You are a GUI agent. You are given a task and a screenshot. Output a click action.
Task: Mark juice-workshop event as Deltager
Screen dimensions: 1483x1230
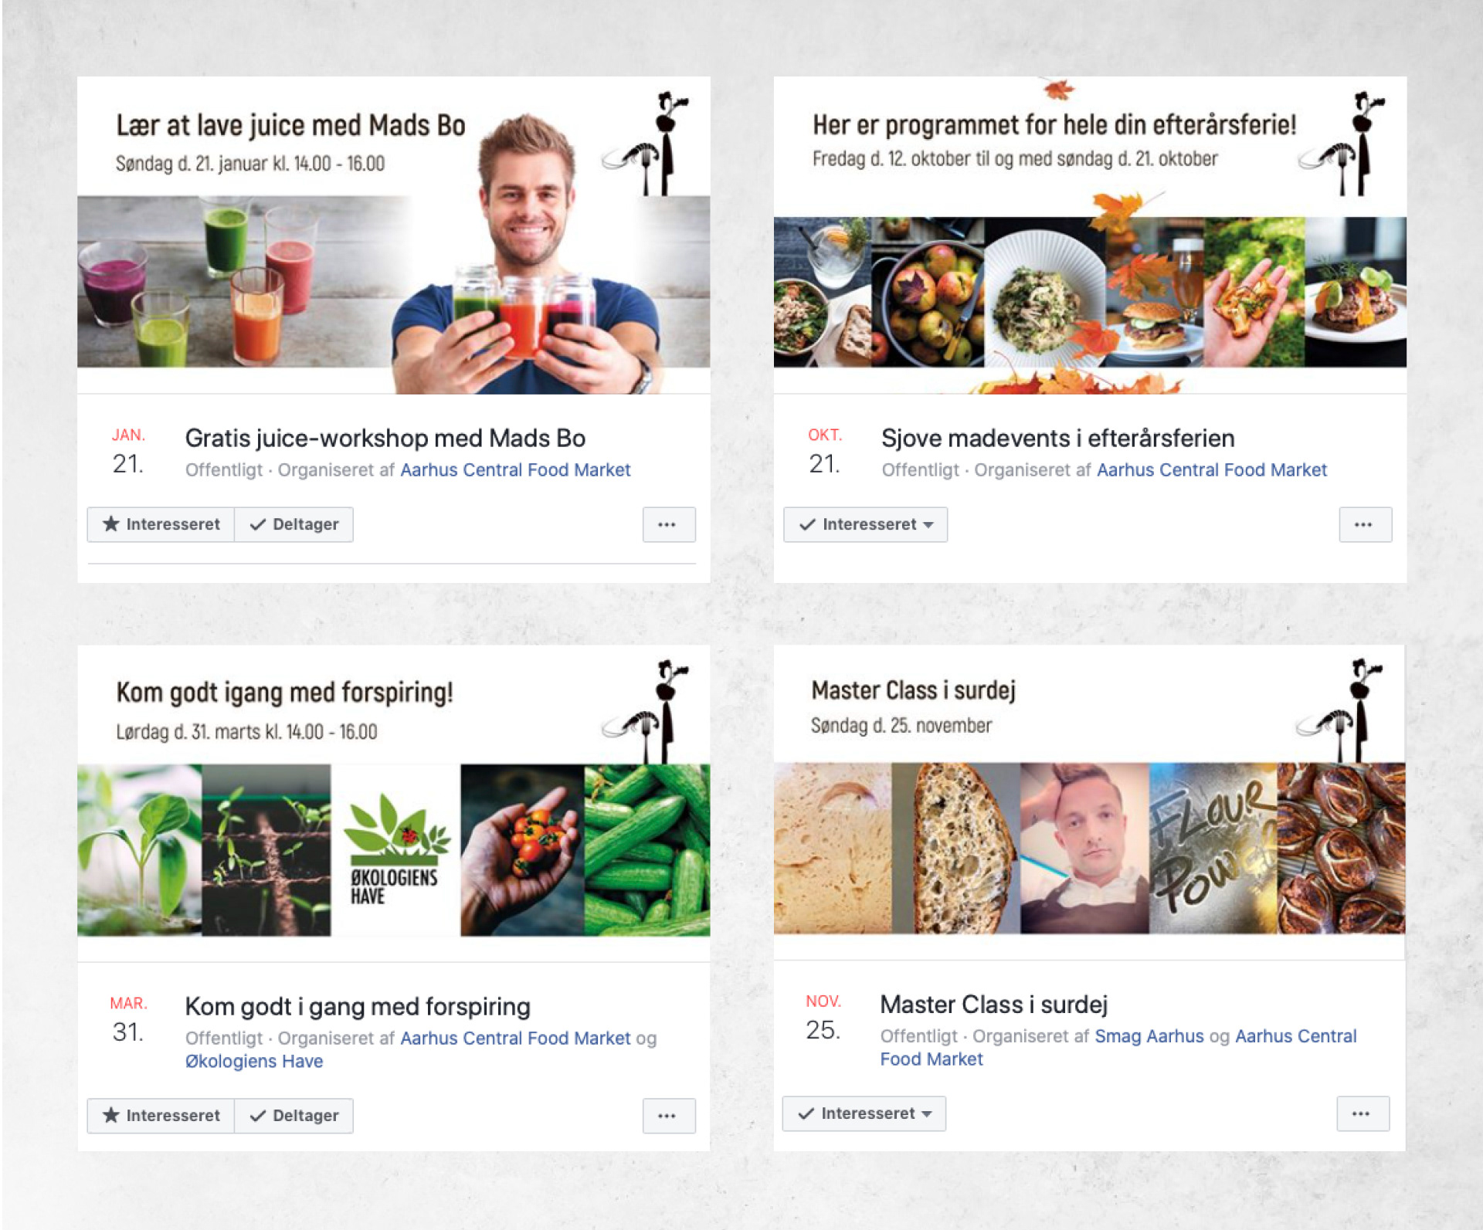point(294,524)
